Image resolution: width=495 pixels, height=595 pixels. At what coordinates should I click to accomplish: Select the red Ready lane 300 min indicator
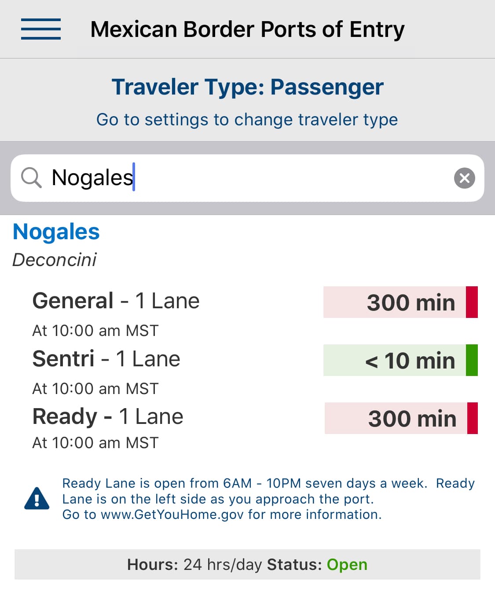click(x=401, y=418)
